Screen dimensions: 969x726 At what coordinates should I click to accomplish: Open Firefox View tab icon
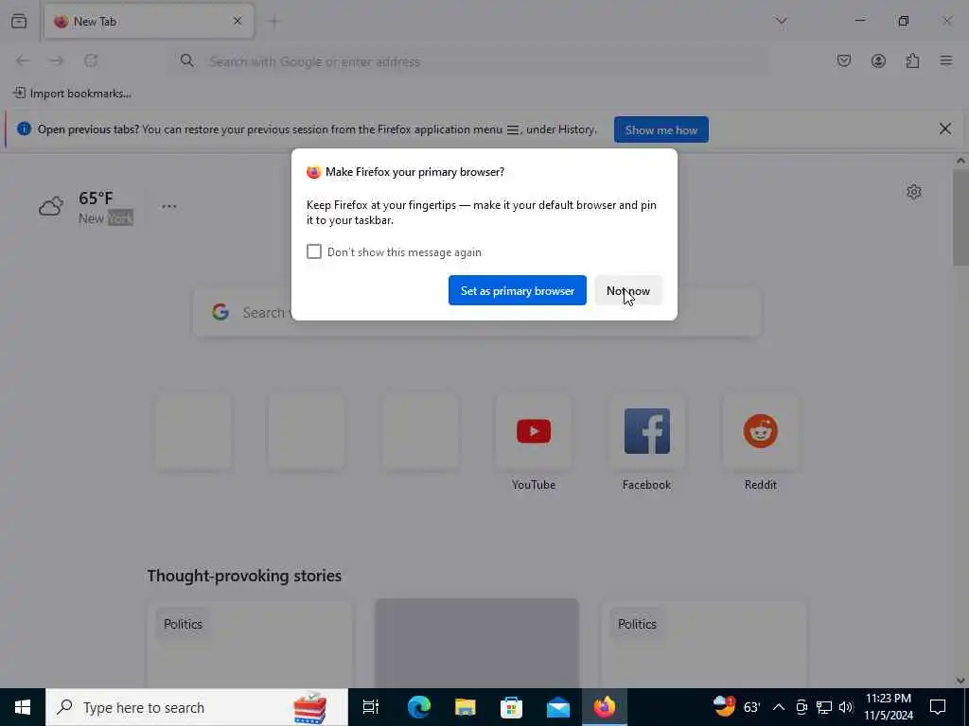[19, 21]
